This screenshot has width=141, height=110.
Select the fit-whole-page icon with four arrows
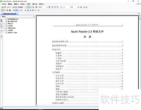tap(33, 7)
